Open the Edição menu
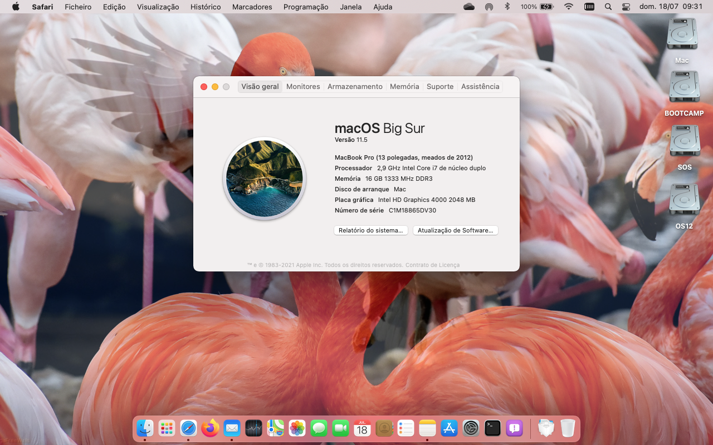 tap(114, 7)
